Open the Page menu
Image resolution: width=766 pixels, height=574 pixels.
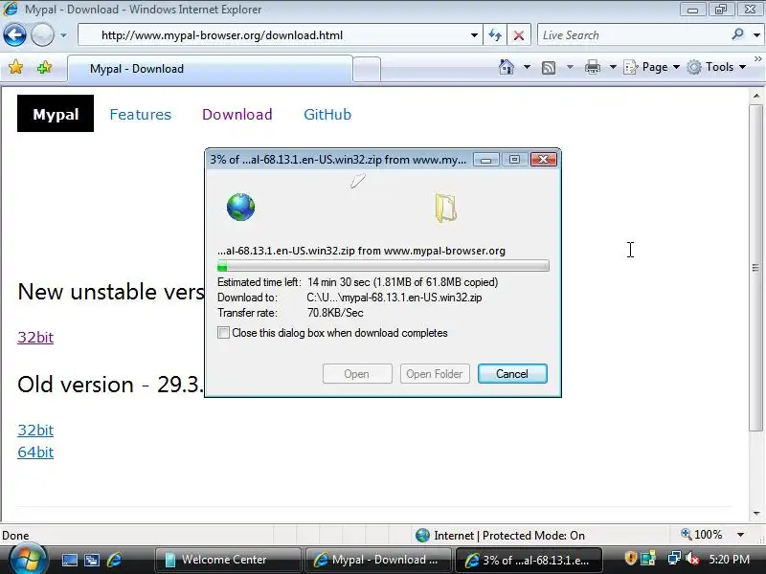click(652, 67)
